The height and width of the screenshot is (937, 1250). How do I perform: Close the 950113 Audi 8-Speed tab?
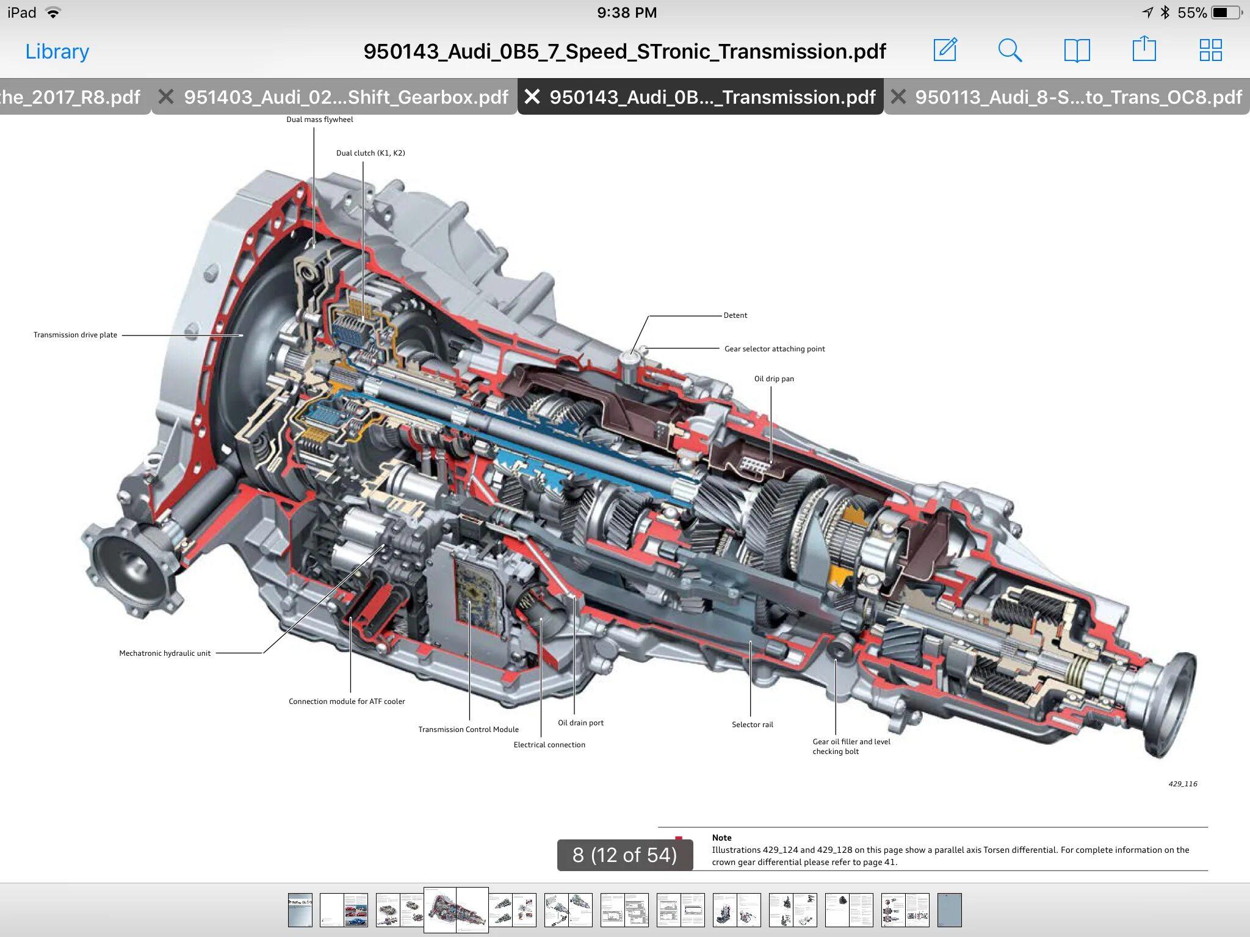tap(898, 96)
